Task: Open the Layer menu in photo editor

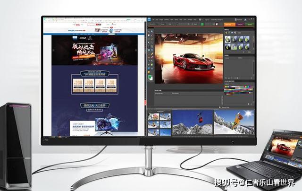Action: click(171, 19)
